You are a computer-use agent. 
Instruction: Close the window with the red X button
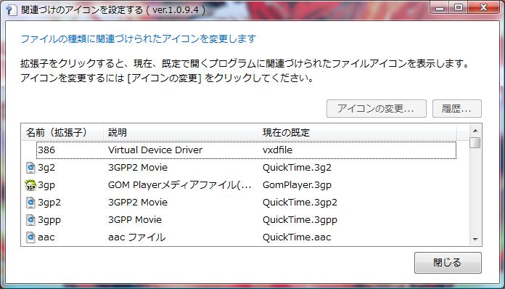[483, 8]
